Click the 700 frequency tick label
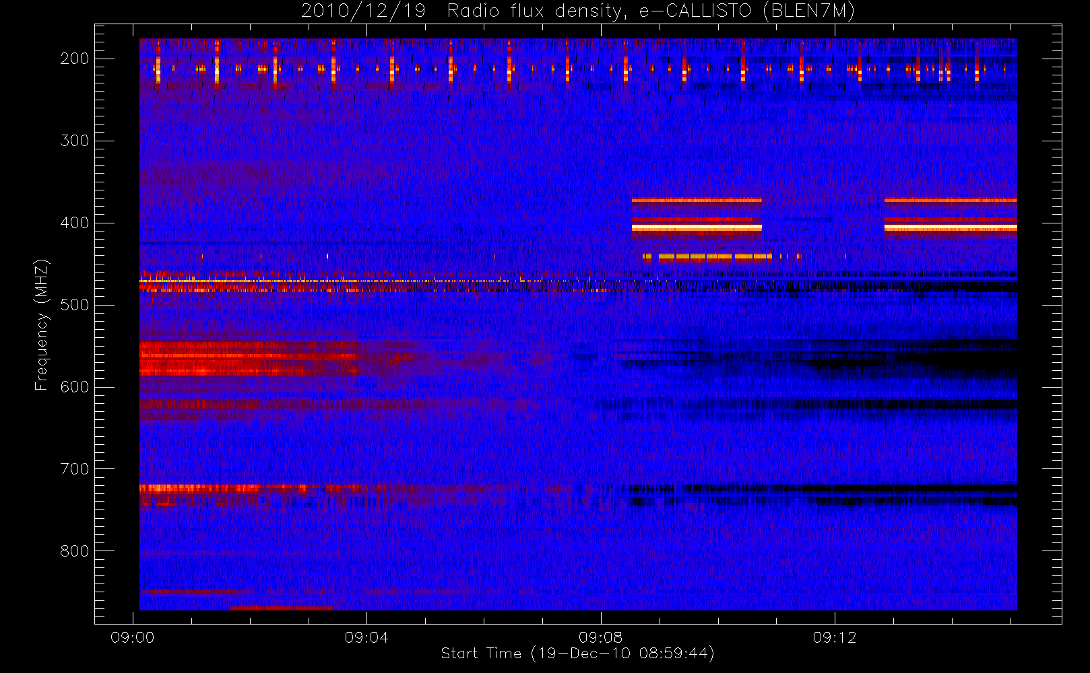1090x673 pixels. (x=75, y=469)
